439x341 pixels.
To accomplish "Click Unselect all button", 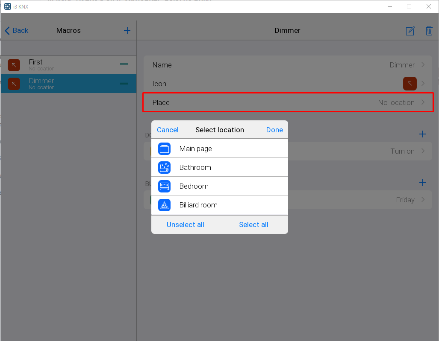I will (185, 224).
